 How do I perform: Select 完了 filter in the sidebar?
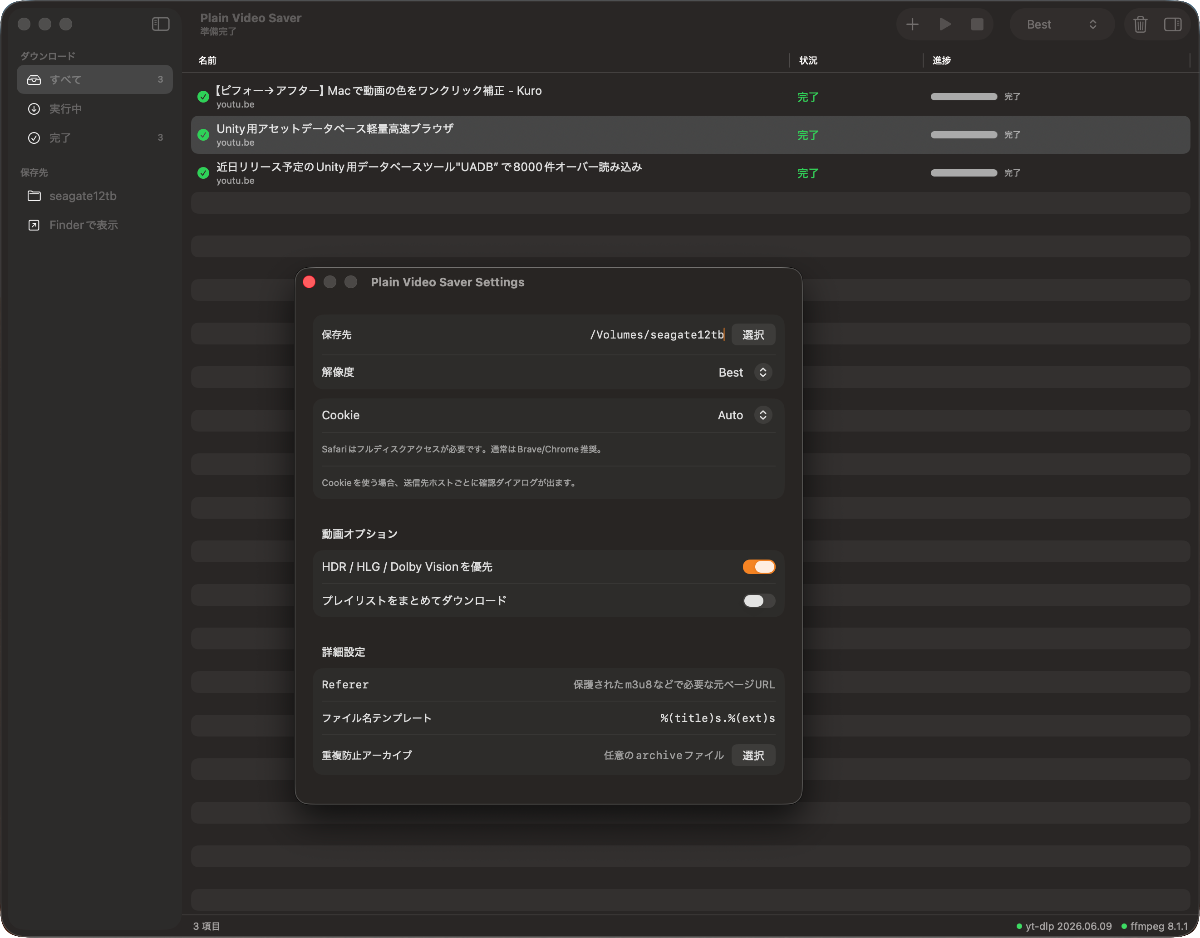point(94,138)
